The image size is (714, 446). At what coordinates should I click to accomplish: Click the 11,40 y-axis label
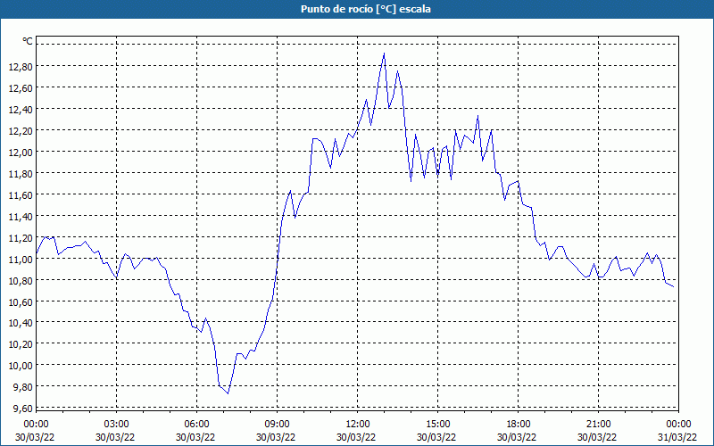[21, 217]
